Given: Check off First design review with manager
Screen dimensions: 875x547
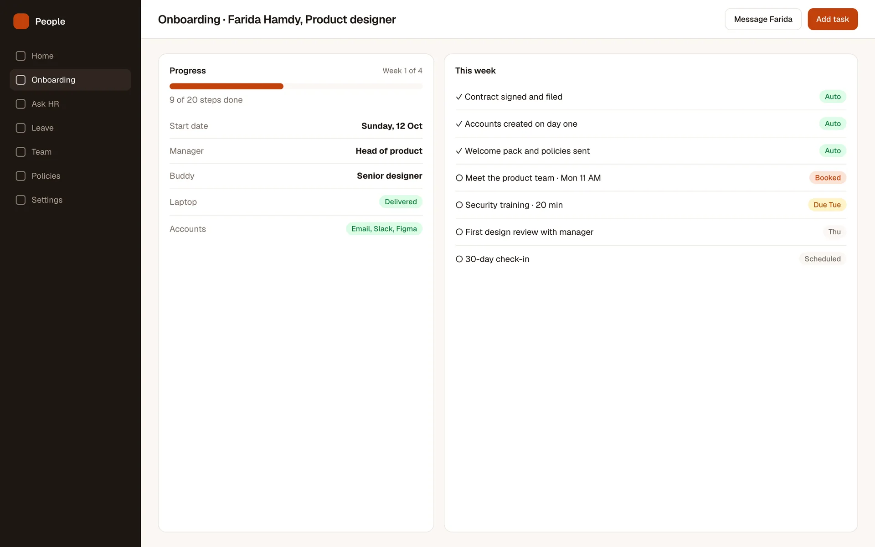Looking at the screenshot, I should (x=459, y=232).
